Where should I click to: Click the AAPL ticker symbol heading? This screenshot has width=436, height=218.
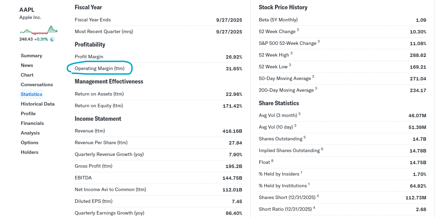pyautogui.click(x=27, y=10)
